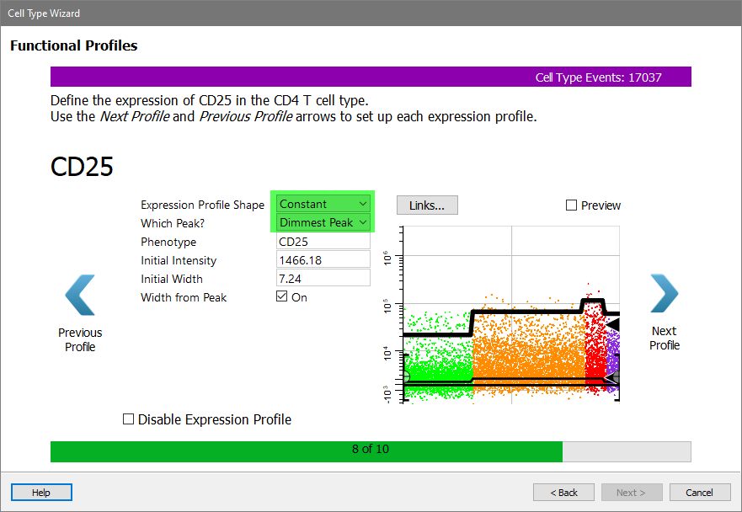Check Disable Expression Profile option

pos(129,419)
